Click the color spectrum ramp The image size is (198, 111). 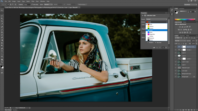click(185, 19)
